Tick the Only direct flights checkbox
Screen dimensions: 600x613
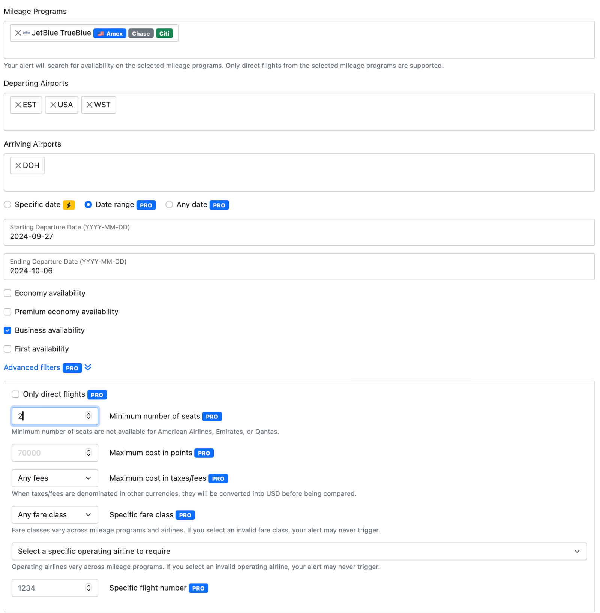(15, 394)
